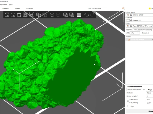This screenshot has width=153, height=114.
Task: Click the Split to objects icon
Action: point(66,15)
